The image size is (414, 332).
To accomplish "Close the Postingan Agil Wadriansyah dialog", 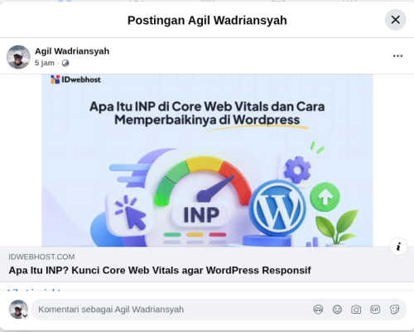I will click(x=395, y=20).
